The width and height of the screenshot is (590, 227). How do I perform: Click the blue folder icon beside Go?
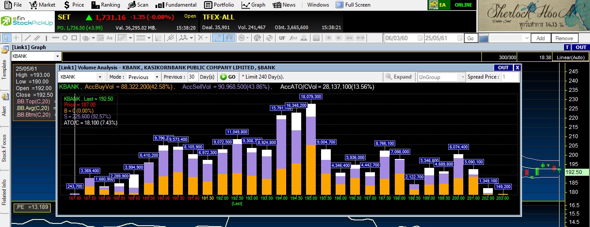pyautogui.click(x=483, y=38)
